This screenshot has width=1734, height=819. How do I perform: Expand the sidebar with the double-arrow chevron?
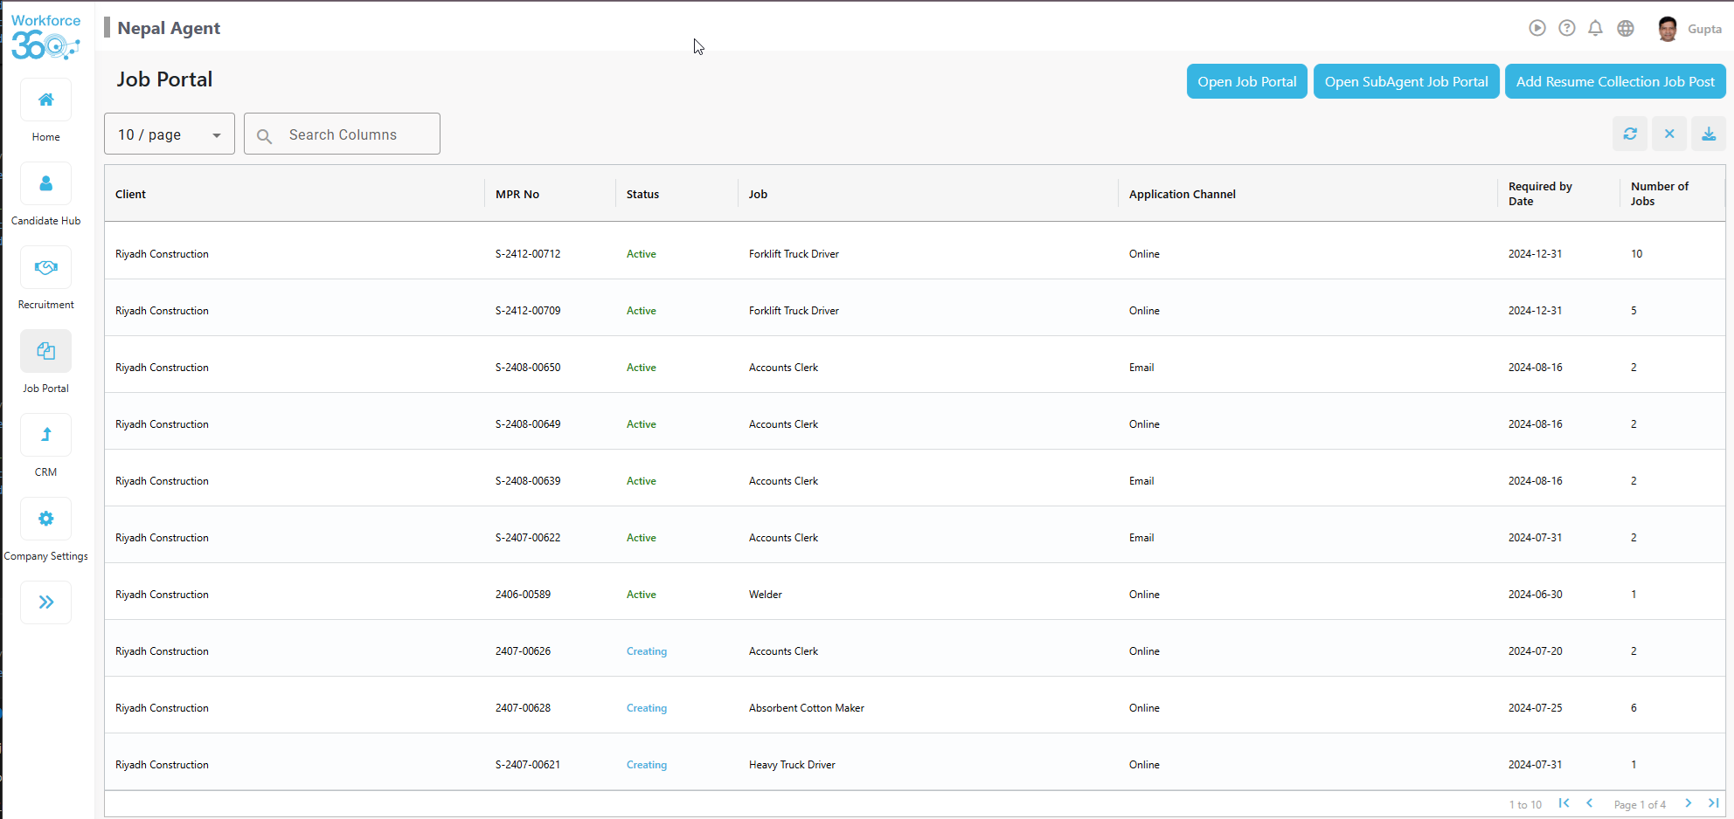45,602
